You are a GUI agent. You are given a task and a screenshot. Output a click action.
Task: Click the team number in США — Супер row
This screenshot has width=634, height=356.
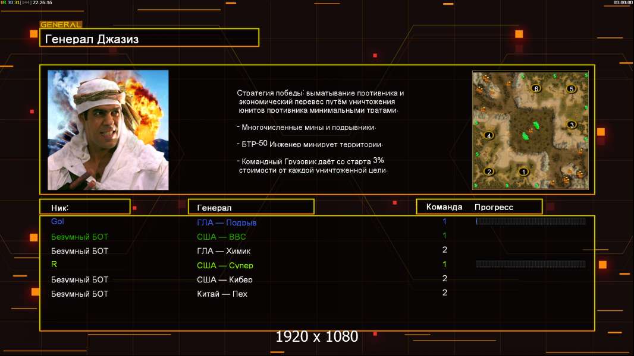coord(444,264)
